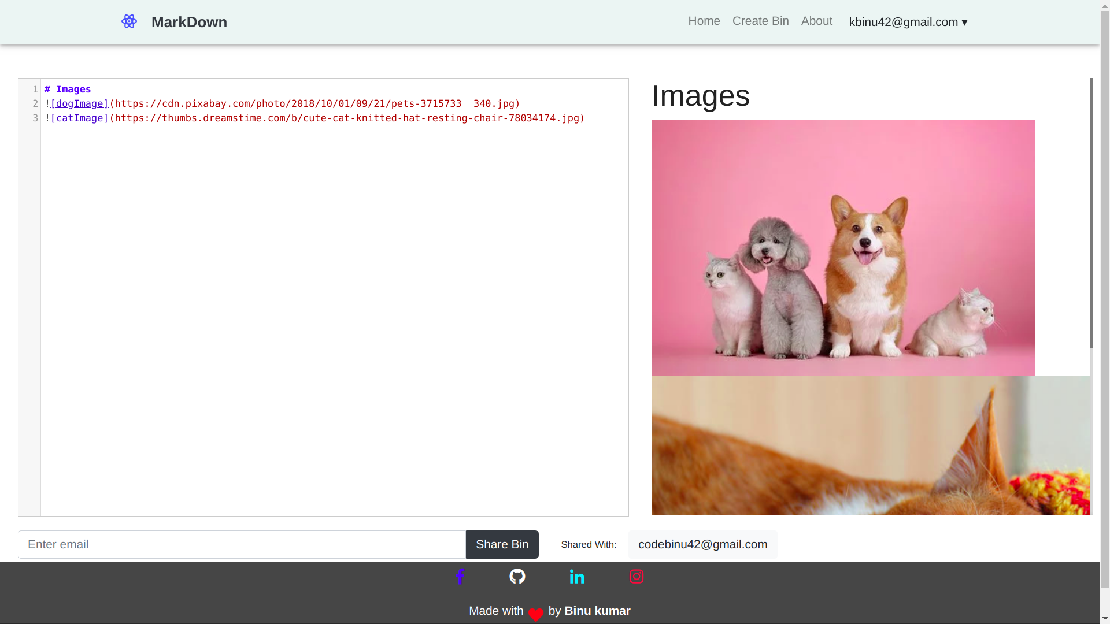Click the React atom logo icon
Screen dimensions: 1110x624
(x=129, y=21)
